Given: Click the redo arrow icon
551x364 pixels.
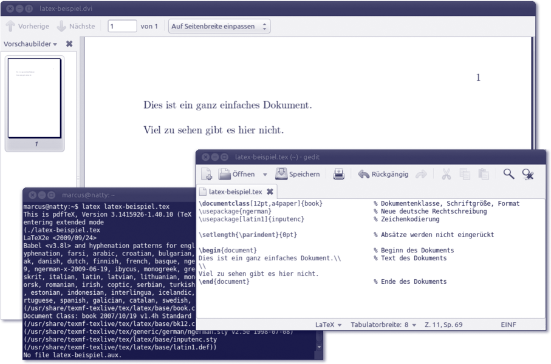Looking at the screenshot, I should pos(421,175).
